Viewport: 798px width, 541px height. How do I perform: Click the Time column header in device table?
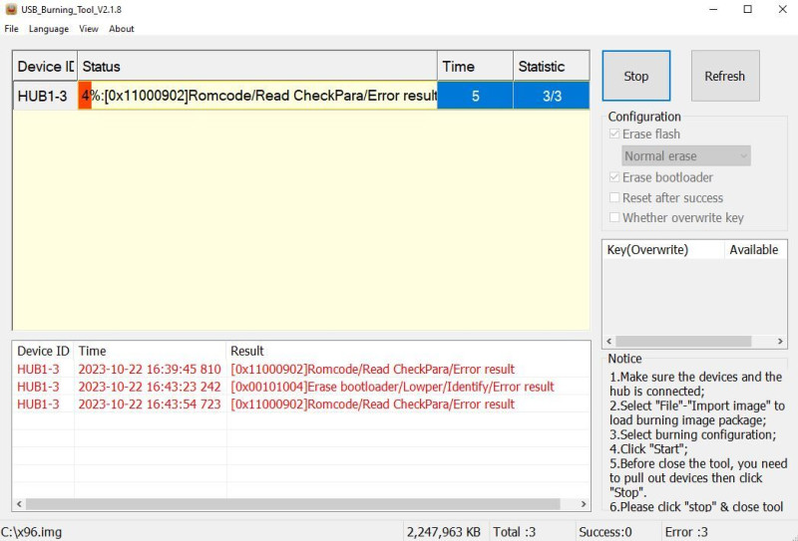[x=476, y=66]
